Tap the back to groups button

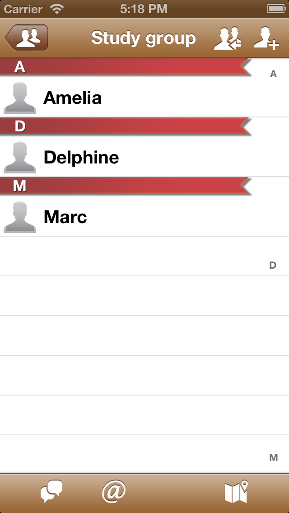(x=27, y=38)
